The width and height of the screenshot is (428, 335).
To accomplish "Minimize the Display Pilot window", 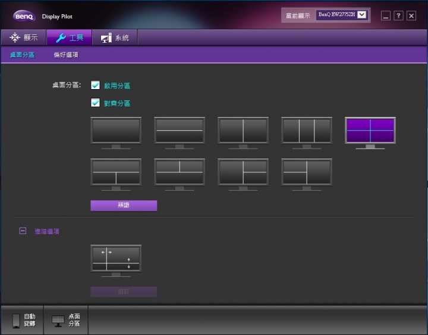I will click(386, 16).
